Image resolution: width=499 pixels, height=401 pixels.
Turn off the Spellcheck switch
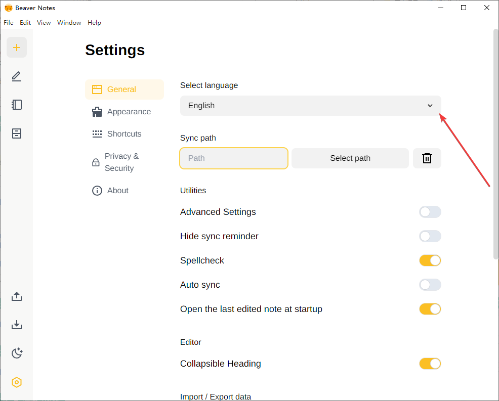coord(430,260)
